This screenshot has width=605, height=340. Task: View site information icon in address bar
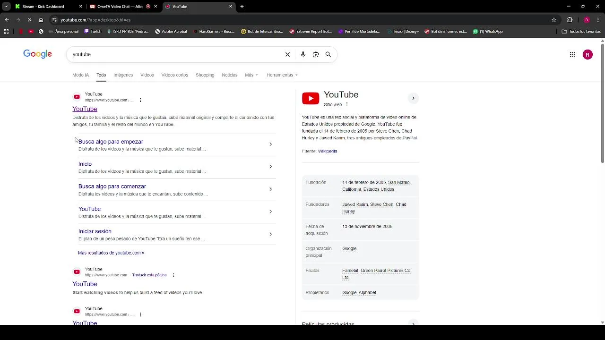point(54,20)
